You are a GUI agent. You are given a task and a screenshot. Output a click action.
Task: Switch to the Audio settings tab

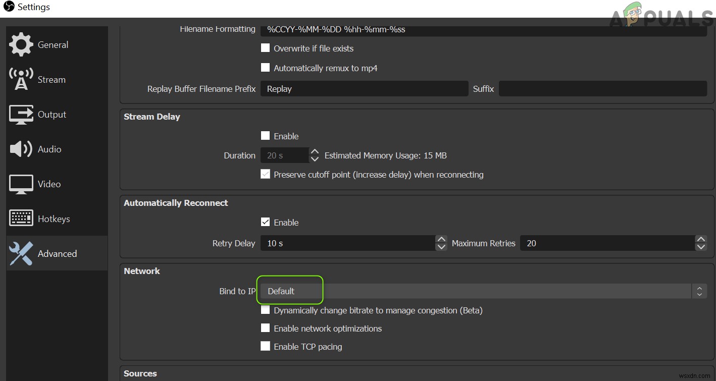point(49,149)
